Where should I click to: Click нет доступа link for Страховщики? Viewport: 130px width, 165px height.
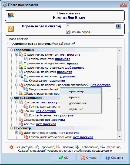tap(55, 120)
